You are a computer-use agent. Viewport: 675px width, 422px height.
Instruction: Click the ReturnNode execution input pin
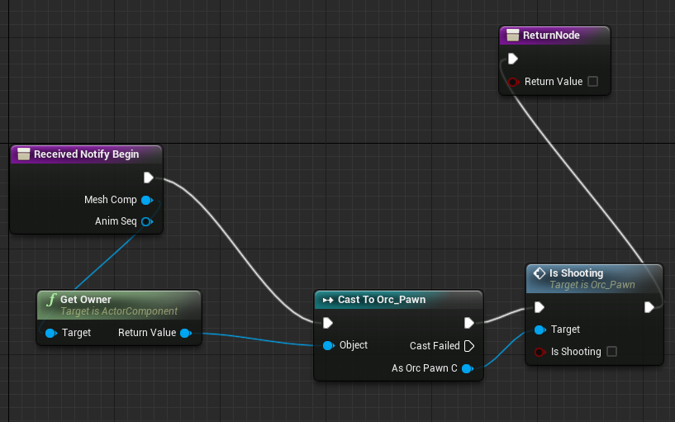[513, 59]
